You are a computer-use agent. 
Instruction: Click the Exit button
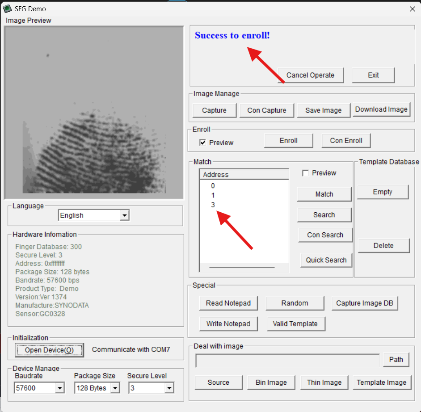click(373, 75)
